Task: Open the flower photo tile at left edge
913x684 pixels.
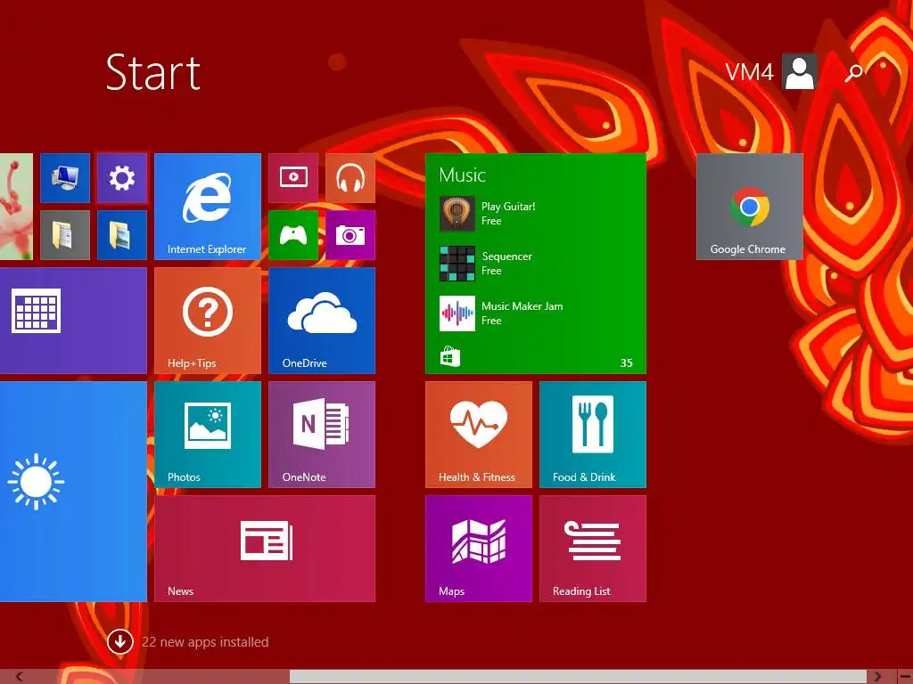Action: coord(16,207)
